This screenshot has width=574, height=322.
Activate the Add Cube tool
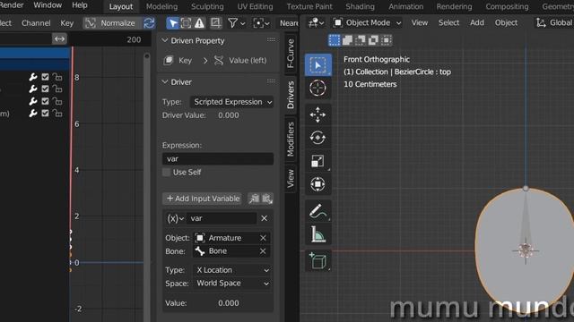tap(317, 260)
